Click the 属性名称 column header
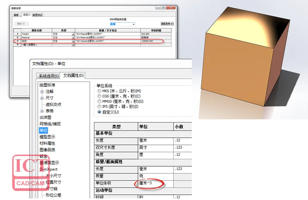 (37, 30)
